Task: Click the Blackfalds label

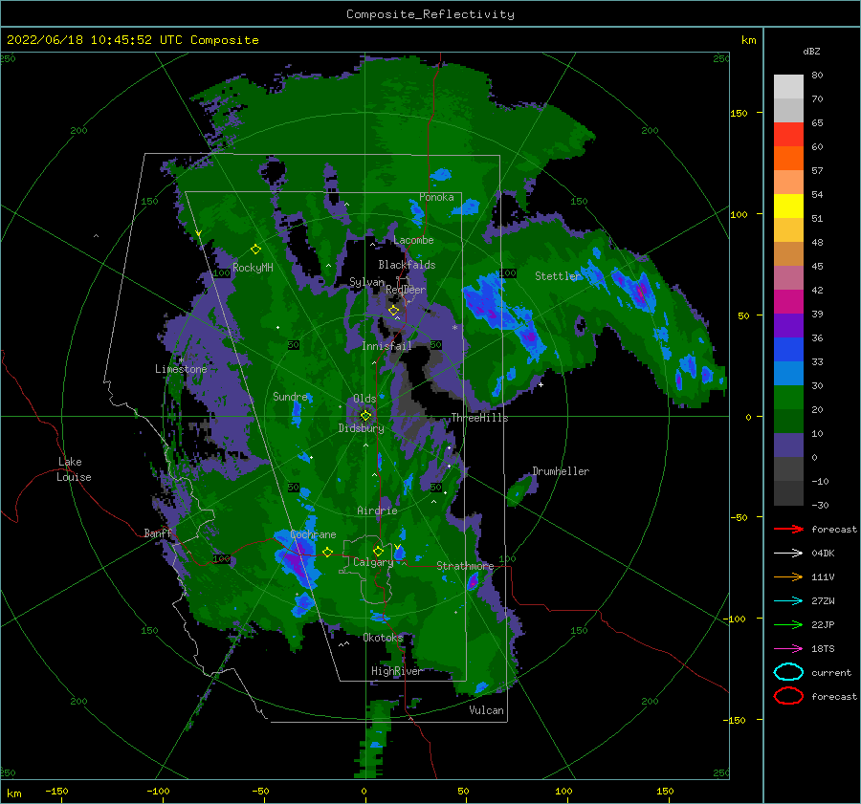Action: [407, 265]
